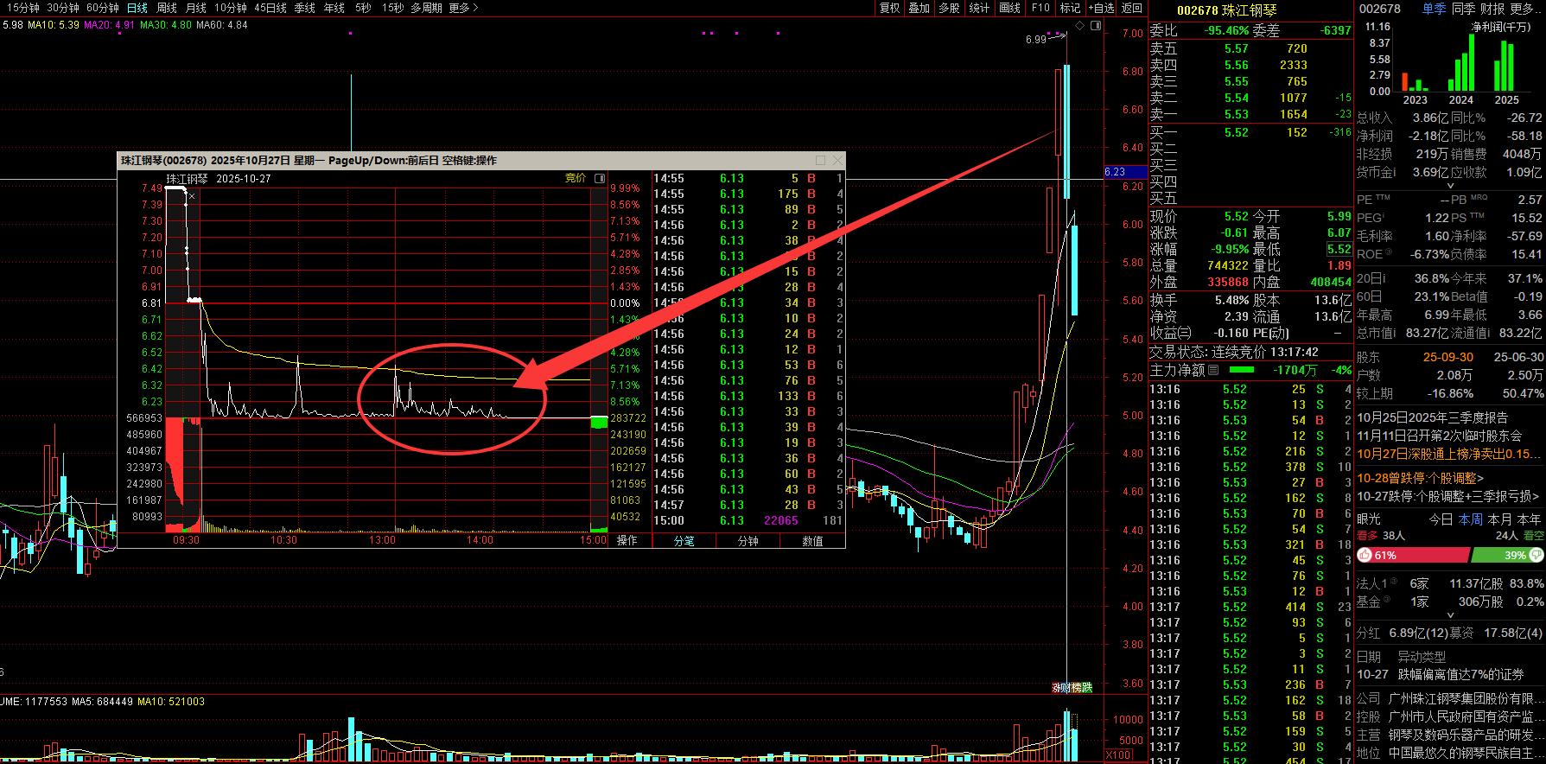Select the 30分钟 period tab
The image size is (1546, 764).
(x=63, y=8)
